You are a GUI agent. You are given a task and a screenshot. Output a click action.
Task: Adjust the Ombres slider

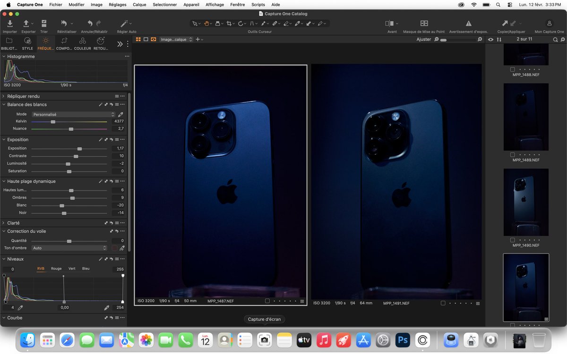pyautogui.click(x=69, y=198)
